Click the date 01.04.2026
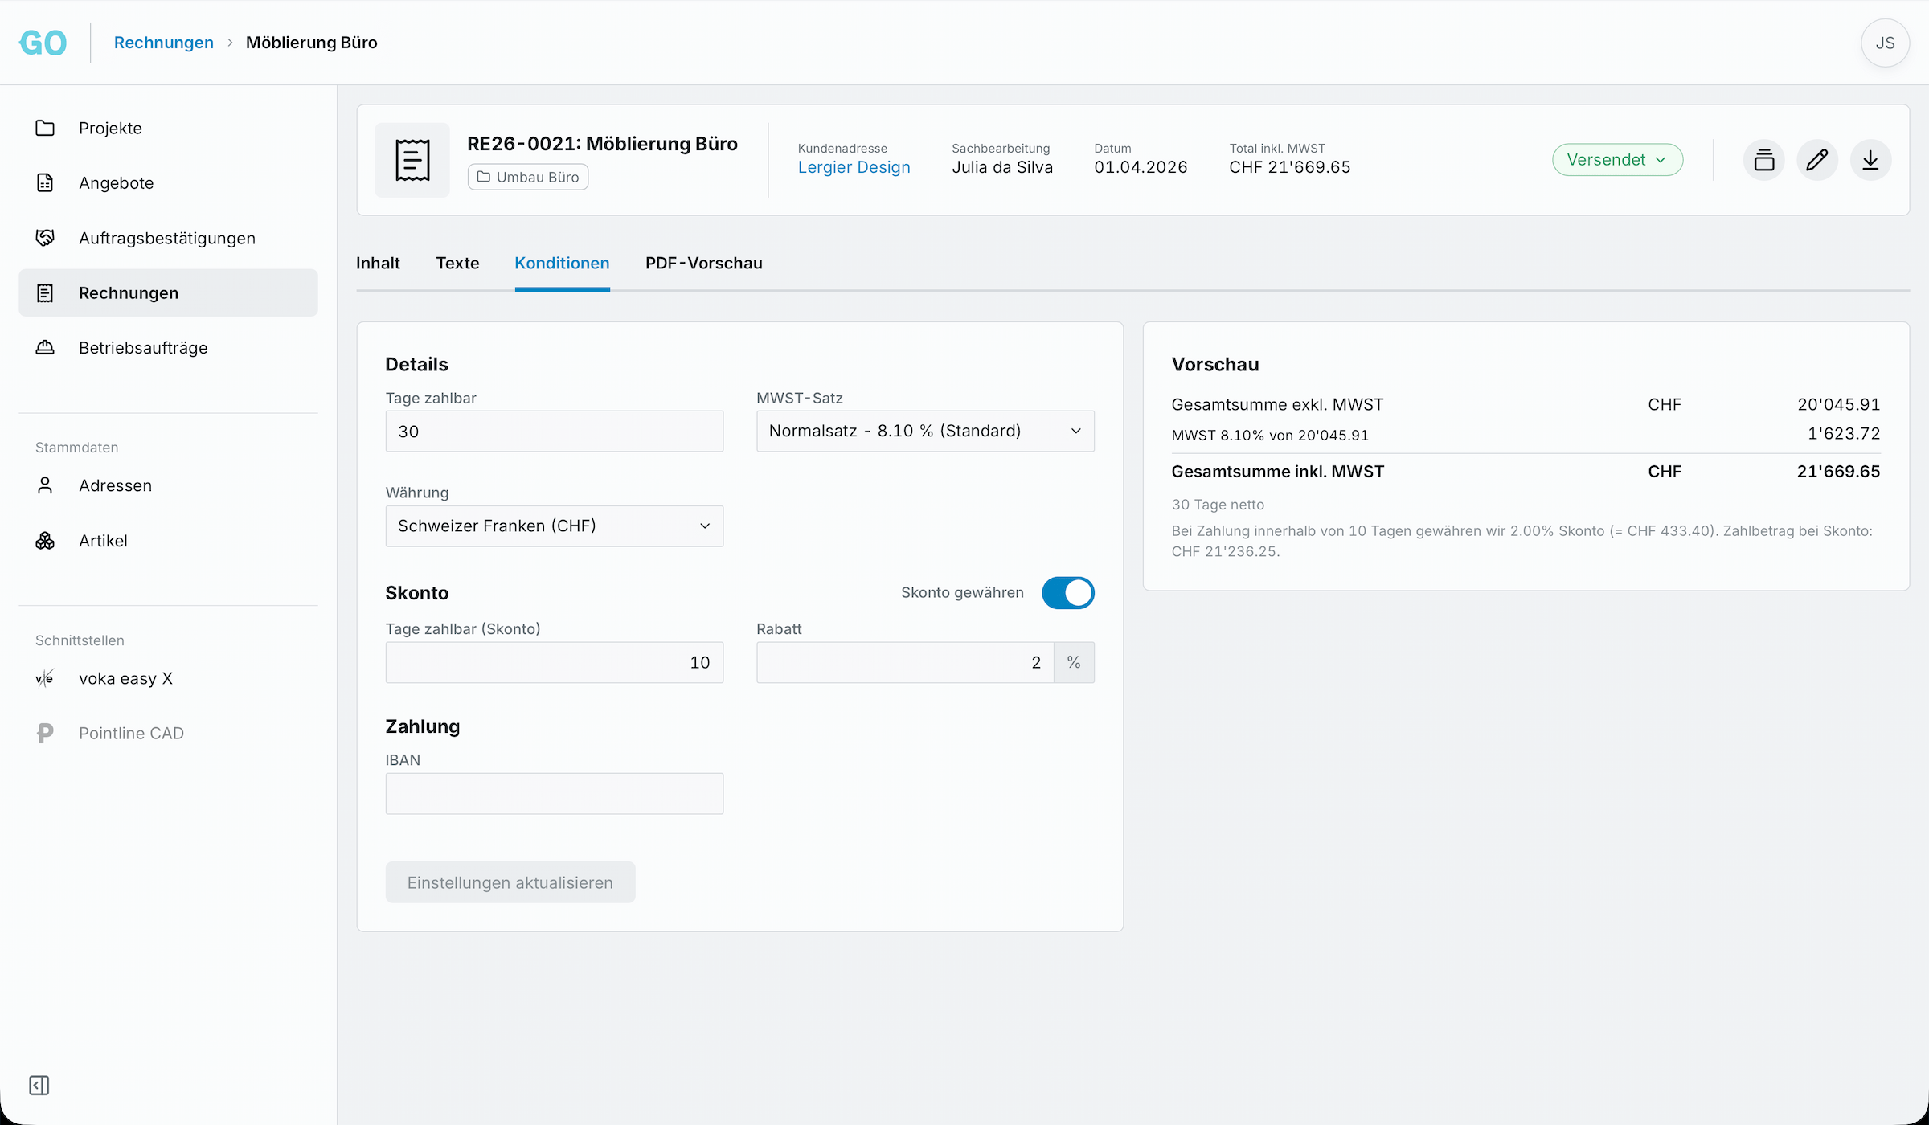The height and width of the screenshot is (1125, 1929). pos(1141,167)
